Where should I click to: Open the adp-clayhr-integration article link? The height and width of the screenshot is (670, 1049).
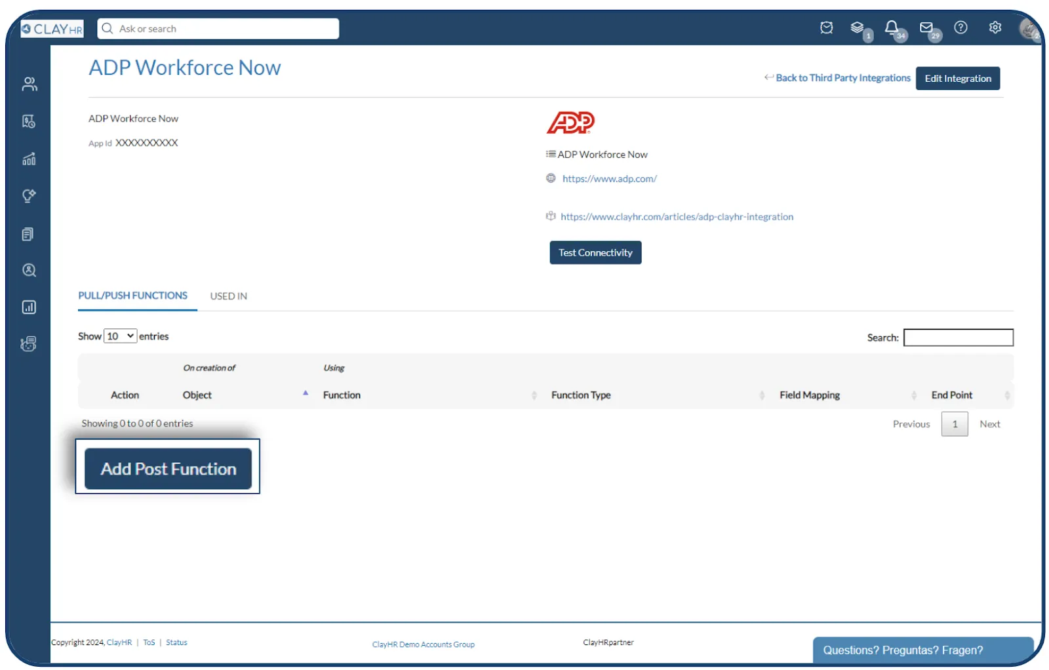click(677, 216)
